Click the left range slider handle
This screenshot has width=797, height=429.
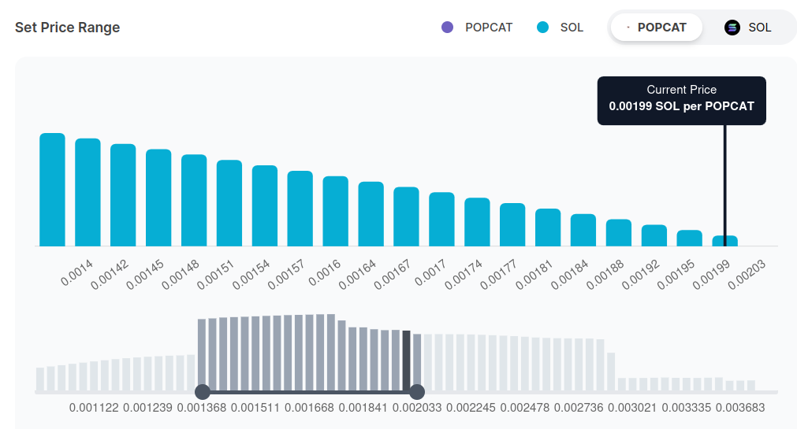(x=202, y=391)
